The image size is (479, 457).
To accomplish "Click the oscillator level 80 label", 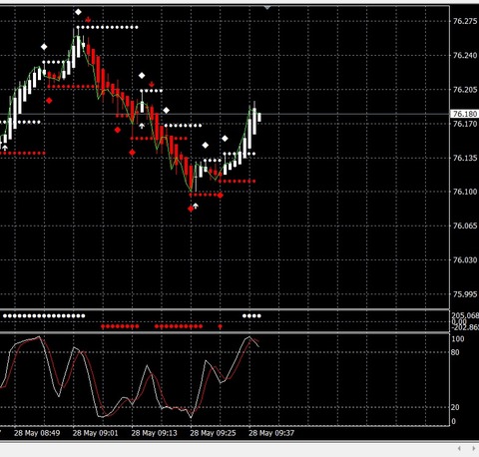I will (x=455, y=352).
